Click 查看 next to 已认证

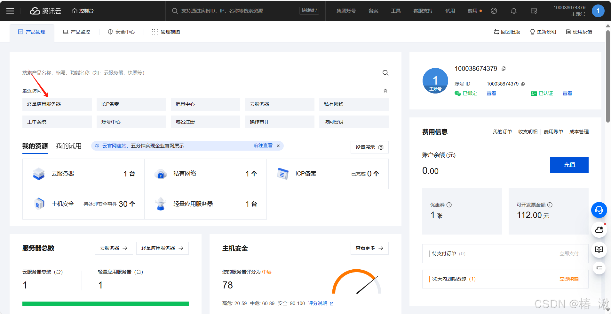click(567, 93)
